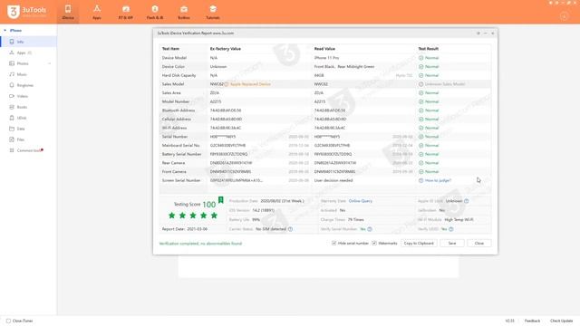
Task: Click question icon beside How to judge
Action: coord(420,180)
